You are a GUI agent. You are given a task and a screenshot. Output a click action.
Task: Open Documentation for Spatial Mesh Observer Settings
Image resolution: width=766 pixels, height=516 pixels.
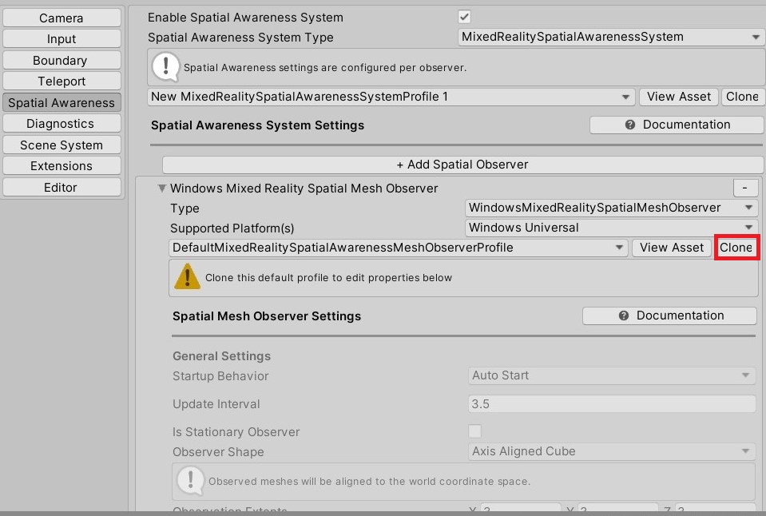coord(670,316)
